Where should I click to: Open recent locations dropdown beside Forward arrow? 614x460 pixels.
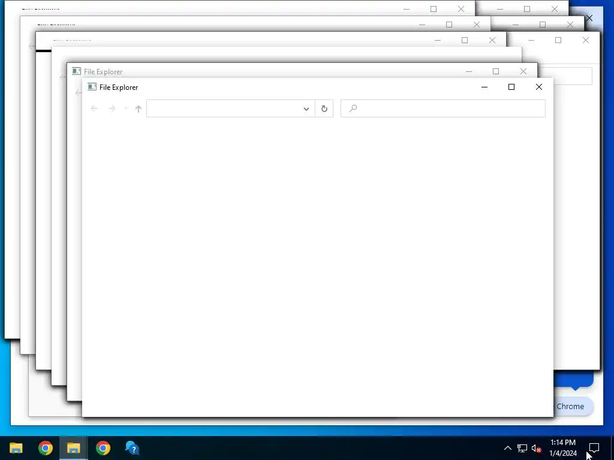coord(126,108)
